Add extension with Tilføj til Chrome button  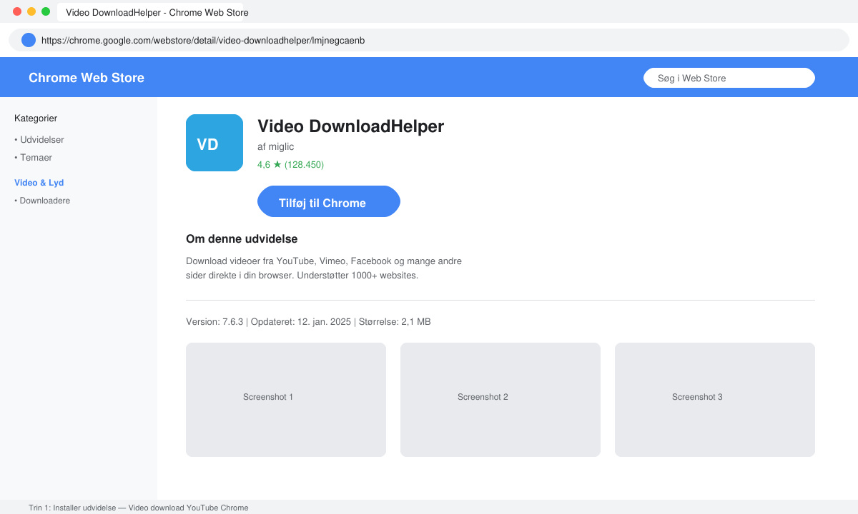click(x=329, y=201)
